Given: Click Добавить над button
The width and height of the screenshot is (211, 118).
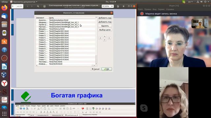Looking at the screenshot, I should pyautogui.click(x=105, y=18).
